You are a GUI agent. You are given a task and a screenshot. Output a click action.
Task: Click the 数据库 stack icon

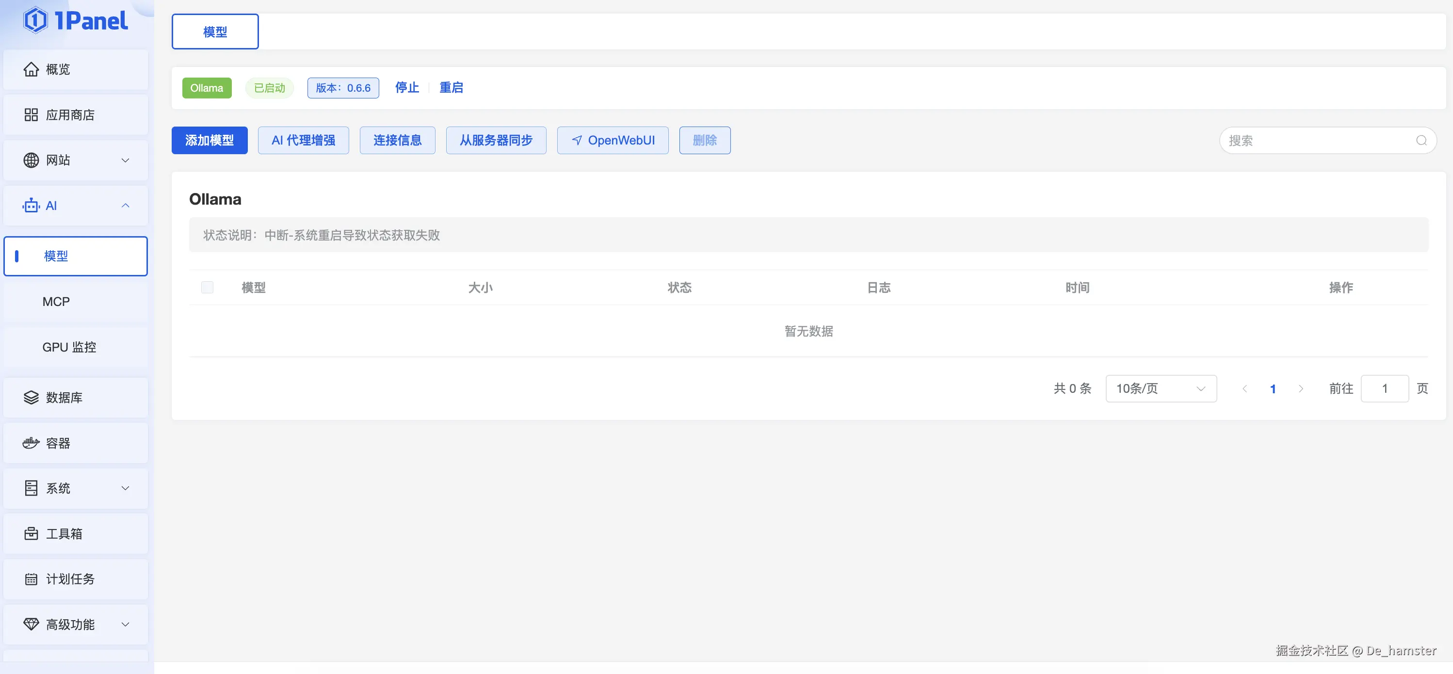pos(31,398)
